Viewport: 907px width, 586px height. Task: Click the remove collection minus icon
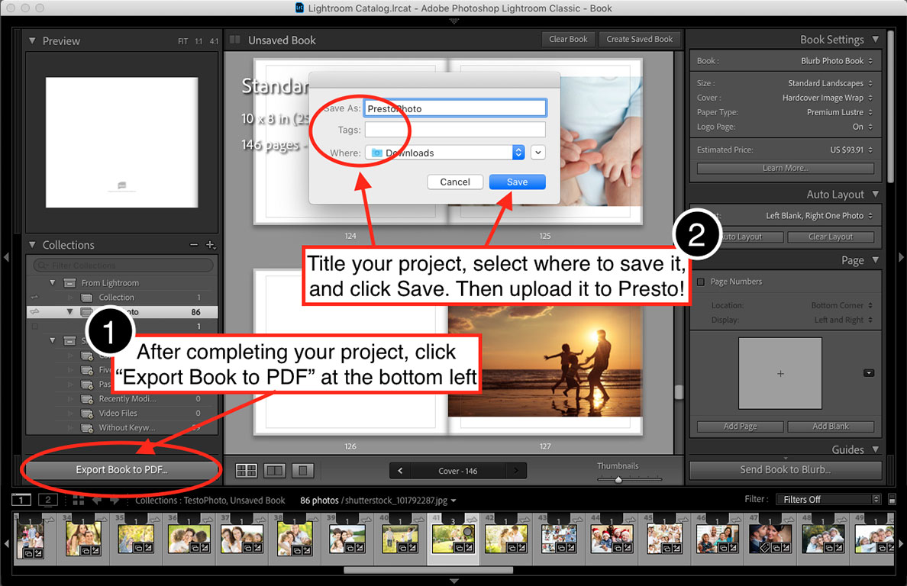[x=194, y=245]
